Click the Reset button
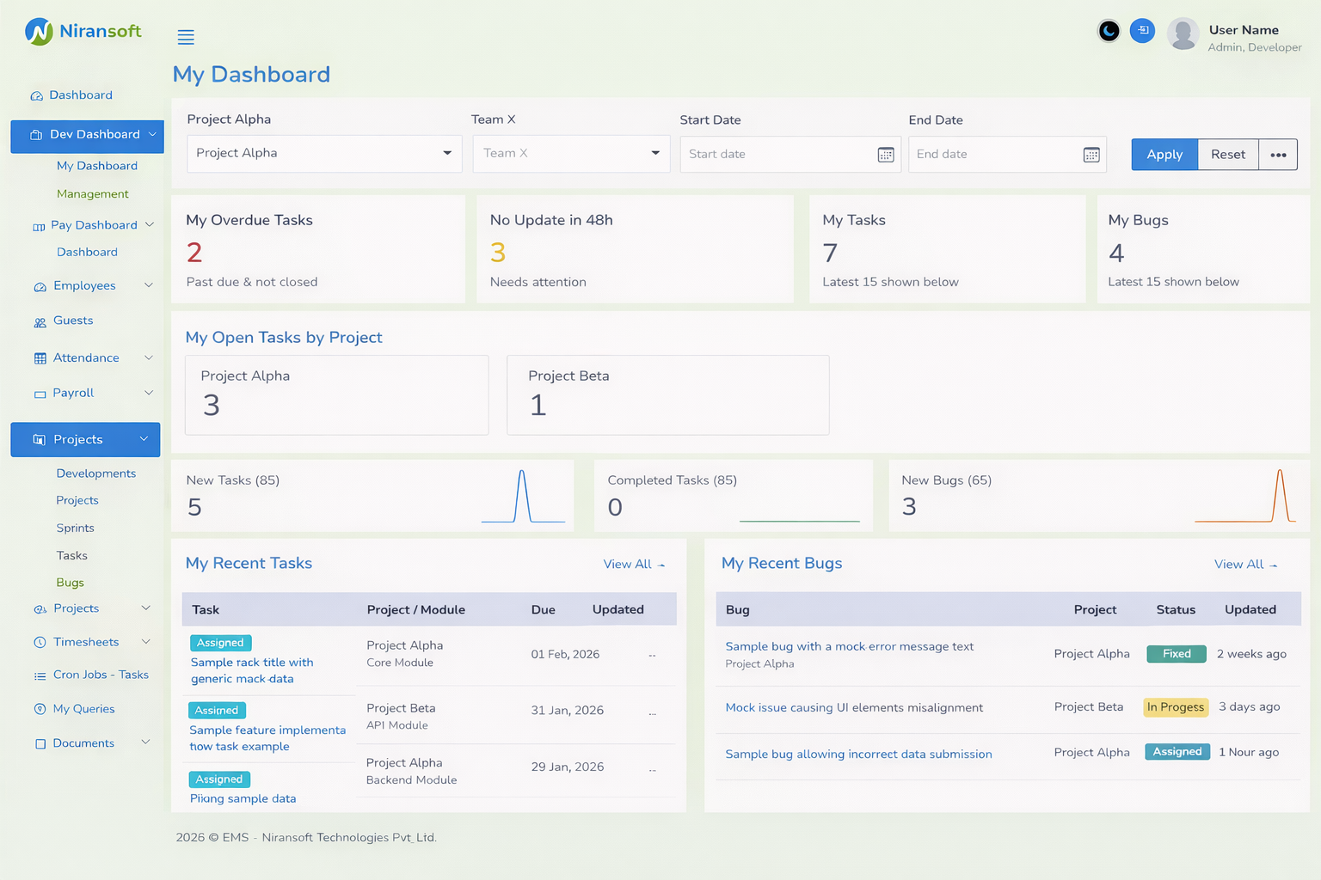The height and width of the screenshot is (880, 1321). point(1227,155)
